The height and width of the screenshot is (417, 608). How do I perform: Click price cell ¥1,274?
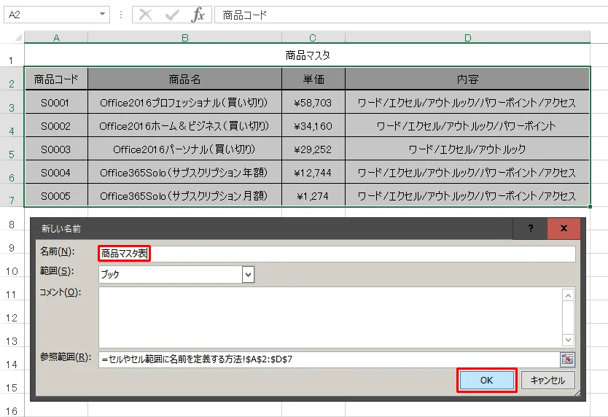tap(313, 195)
